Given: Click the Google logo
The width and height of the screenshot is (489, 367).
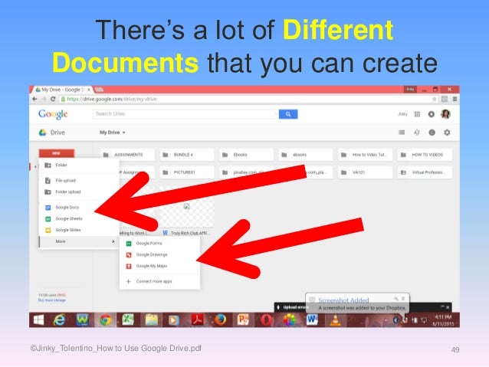Looking at the screenshot, I should pos(53,114).
